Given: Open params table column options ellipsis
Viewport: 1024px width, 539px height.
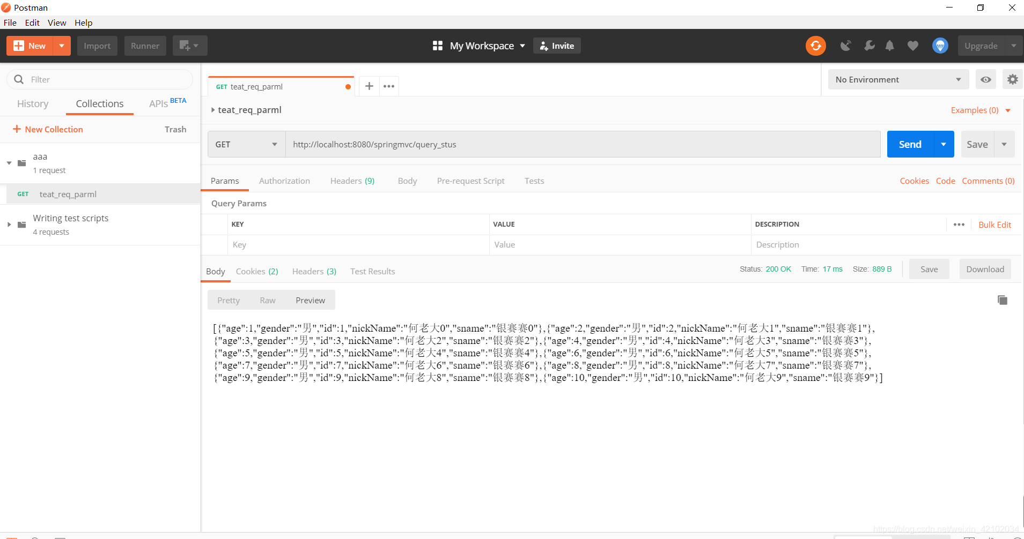Looking at the screenshot, I should click(x=959, y=224).
